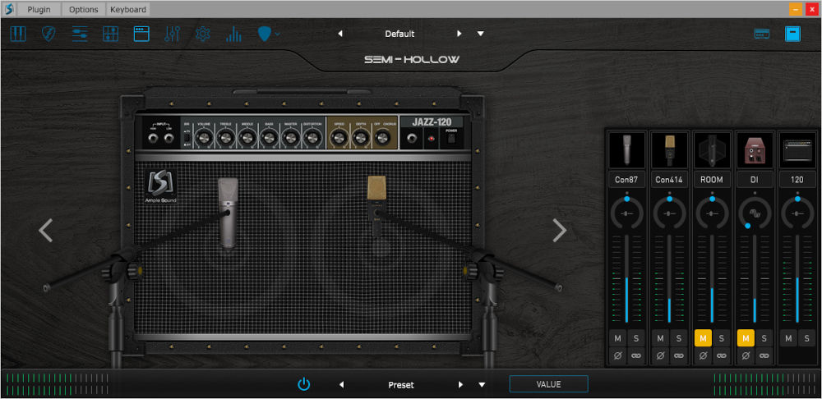Click the VALUE display field
This screenshot has width=822, height=399.
548,384
